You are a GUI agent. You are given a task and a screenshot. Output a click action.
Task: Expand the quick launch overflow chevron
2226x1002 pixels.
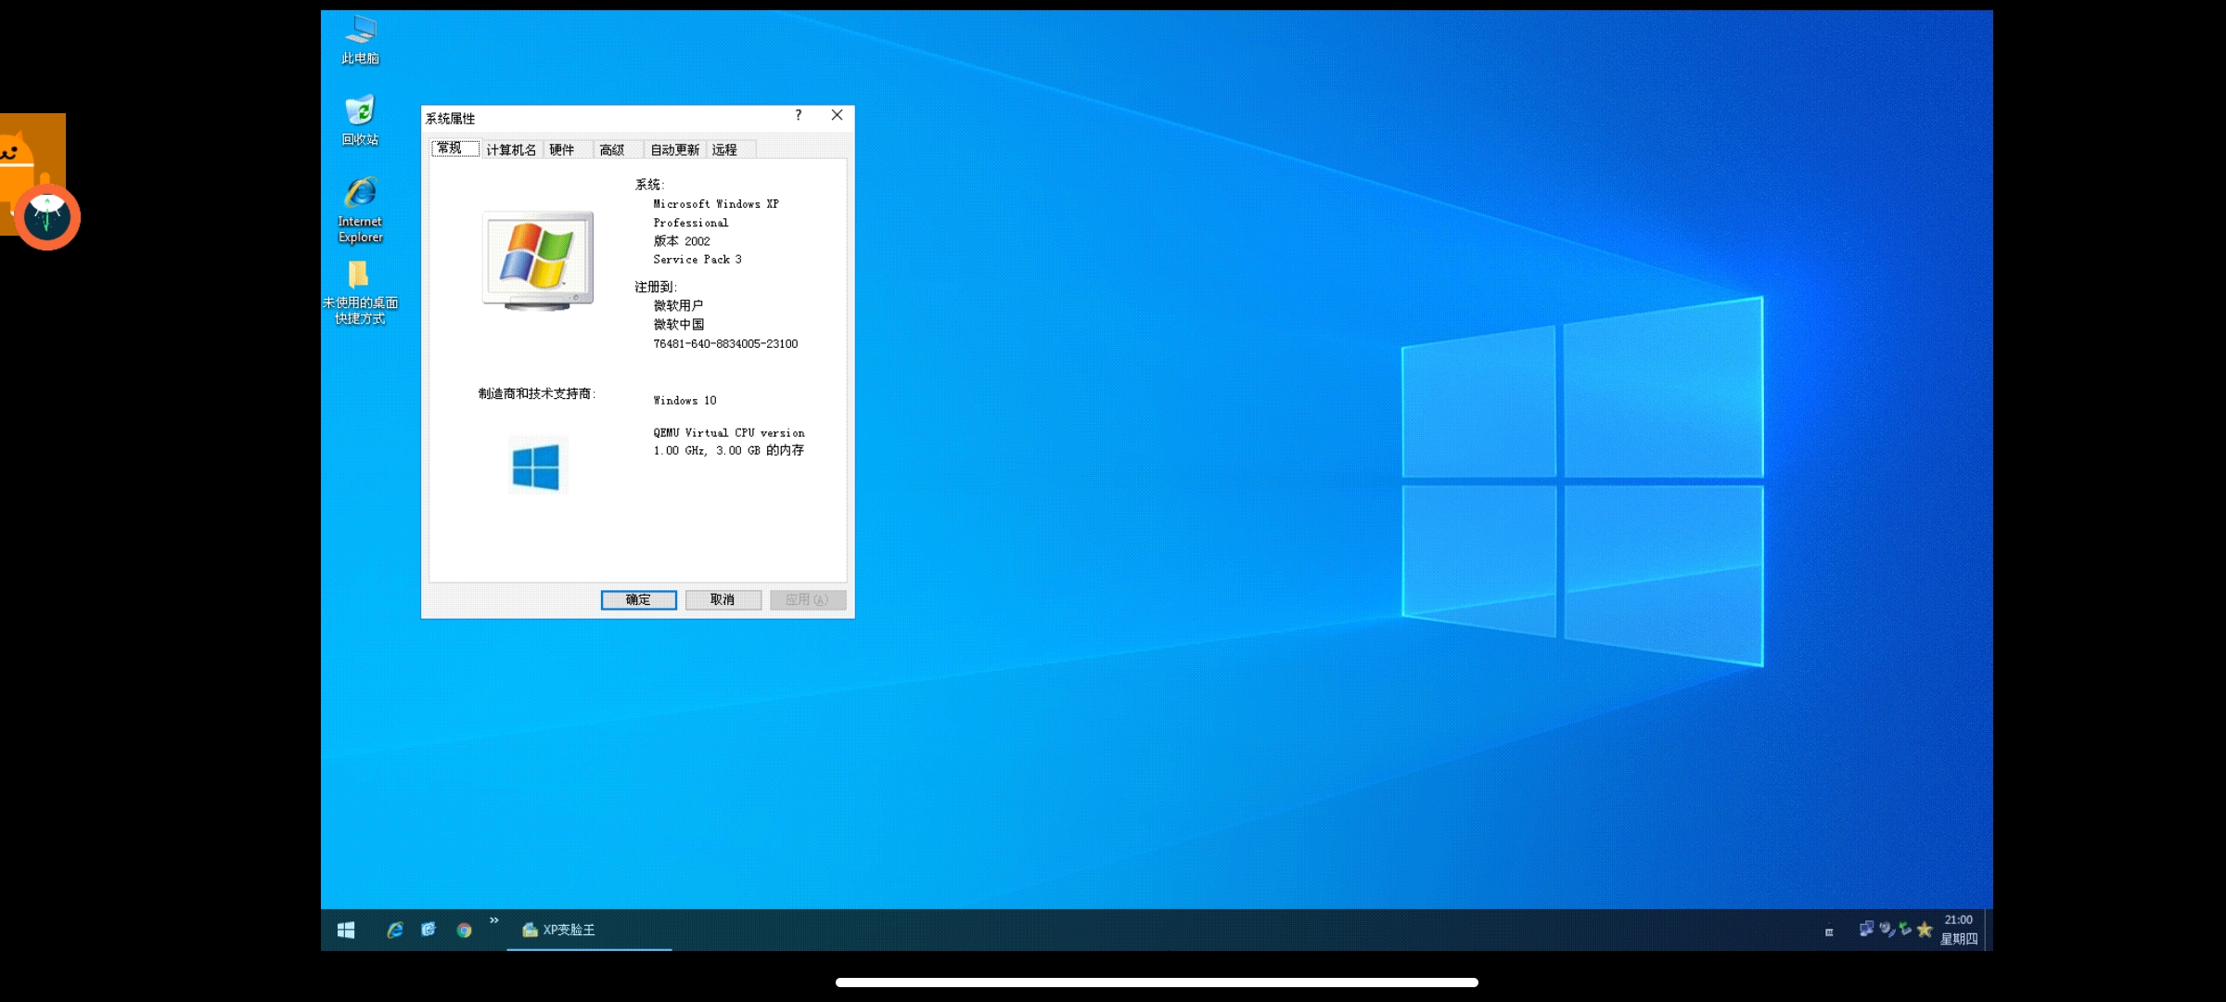coord(494,920)
